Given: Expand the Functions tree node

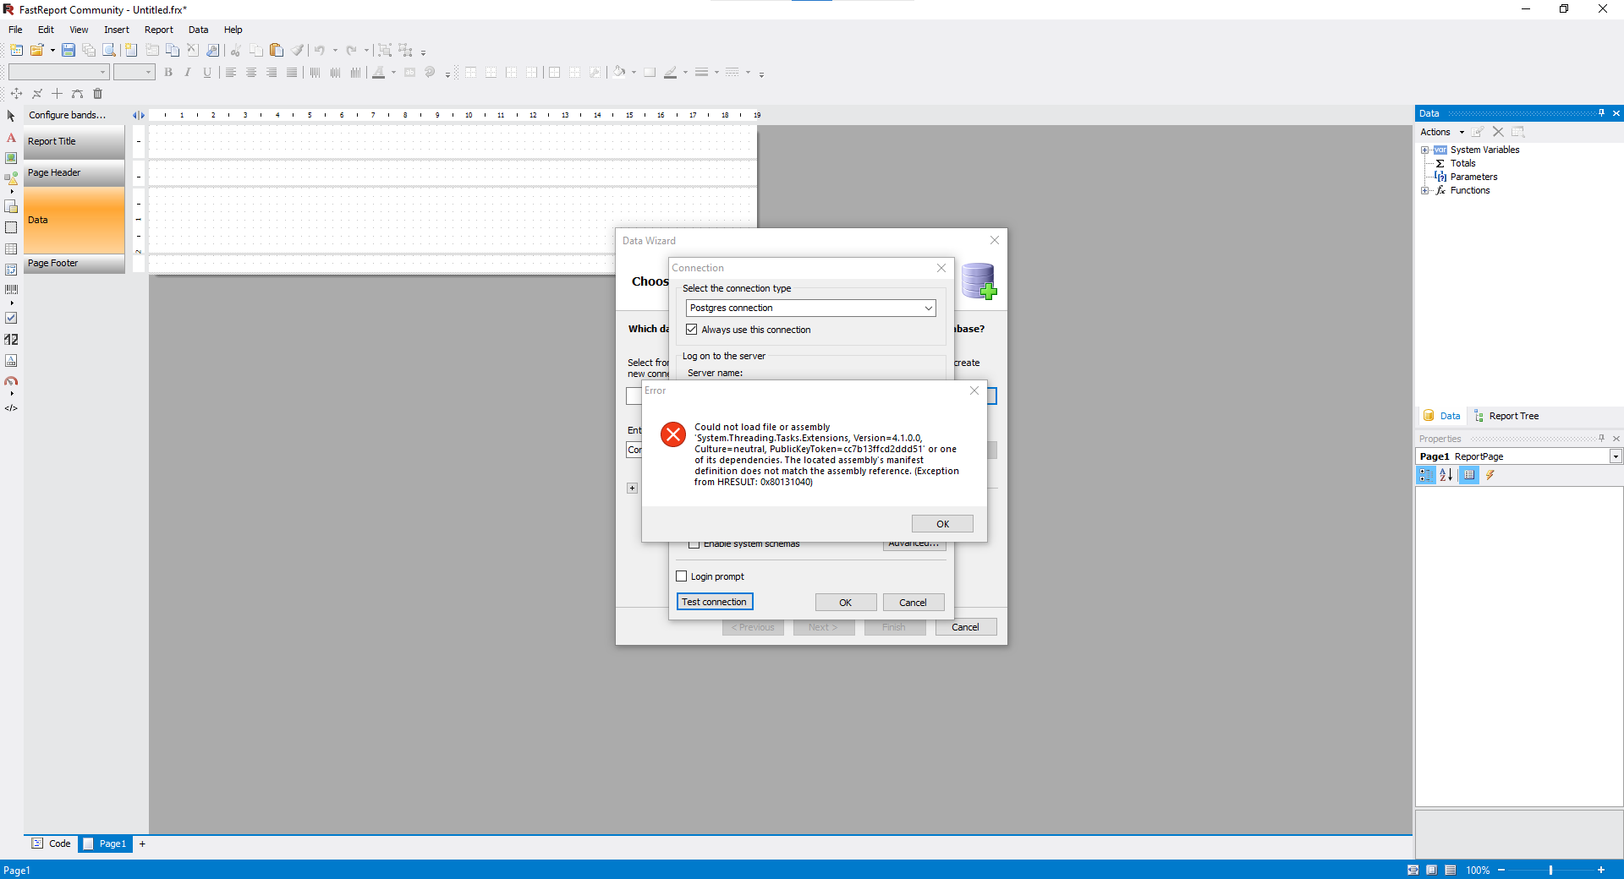Looking at the screenshot, I should pyautogui.click(x=1426, y=190).
